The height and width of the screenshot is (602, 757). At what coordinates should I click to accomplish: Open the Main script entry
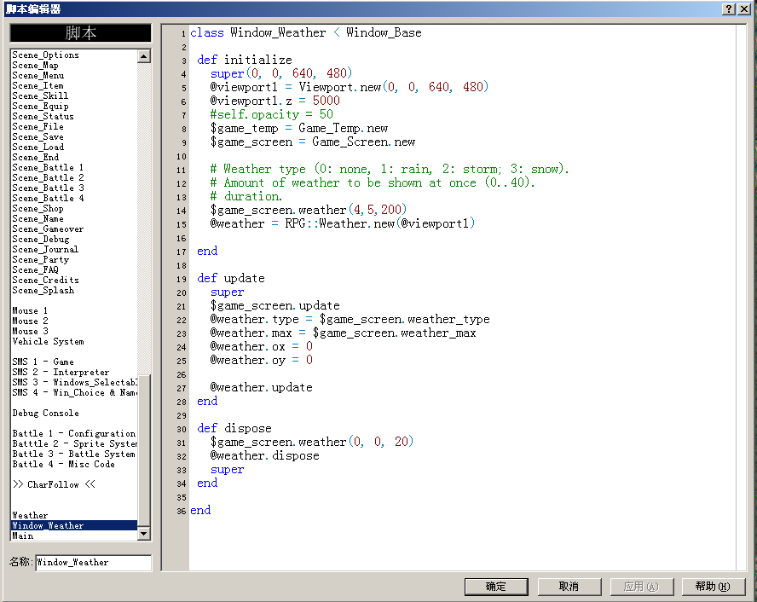(23, 535)
